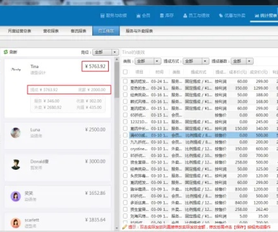The width and height of the screenshot is (278, 232).
Task: Select Donald's avatar photo
Action: (16, 165)
